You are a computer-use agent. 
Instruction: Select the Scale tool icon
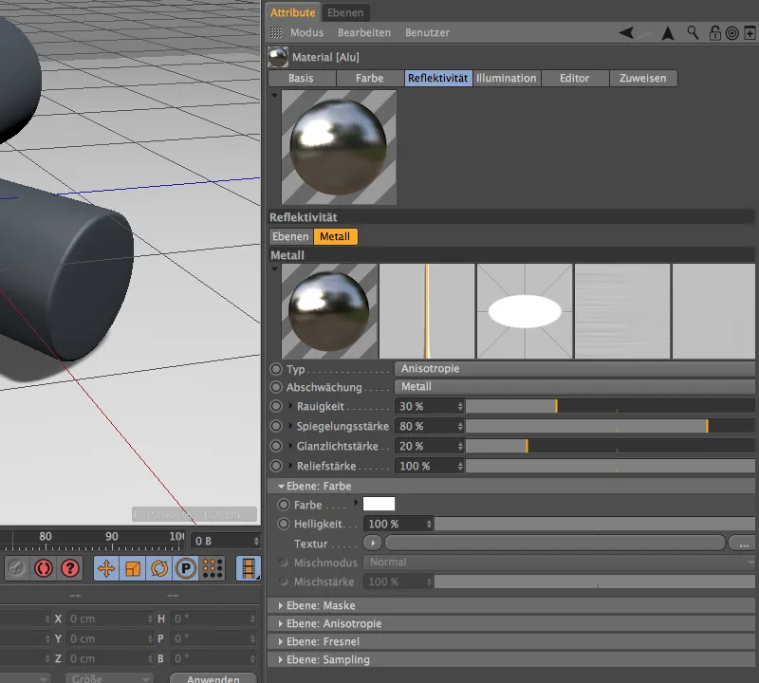point(132,568)
